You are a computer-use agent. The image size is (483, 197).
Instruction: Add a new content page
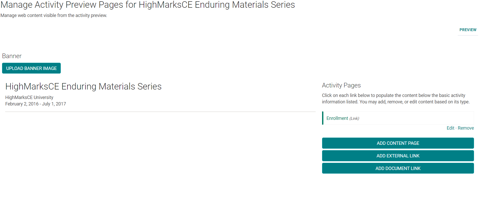pyautogui.click(x=398, y=143)
